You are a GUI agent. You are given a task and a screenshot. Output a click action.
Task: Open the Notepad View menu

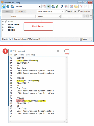[28, 55]
